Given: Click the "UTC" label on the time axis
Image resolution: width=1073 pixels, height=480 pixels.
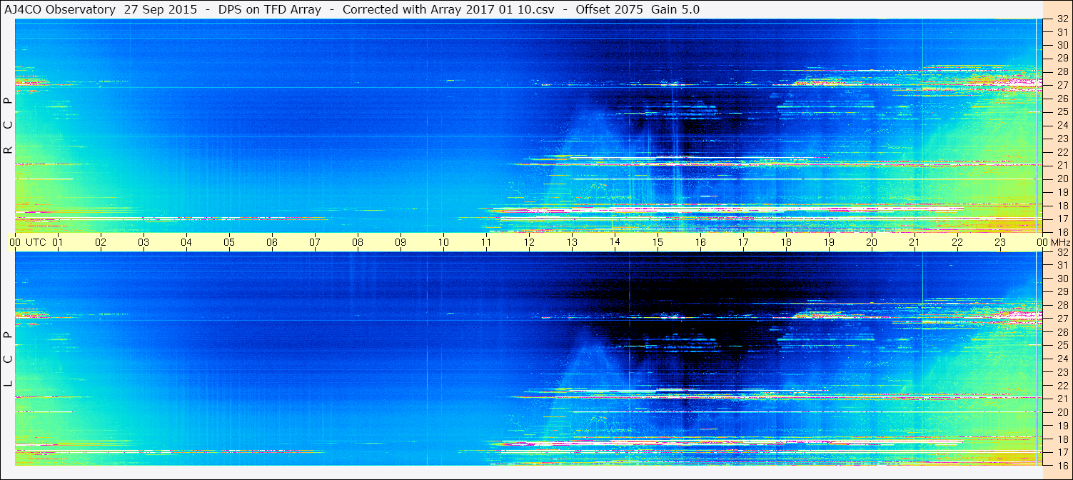Looking at the screenshot, I should pyautogui.click(x=36, y=242).
